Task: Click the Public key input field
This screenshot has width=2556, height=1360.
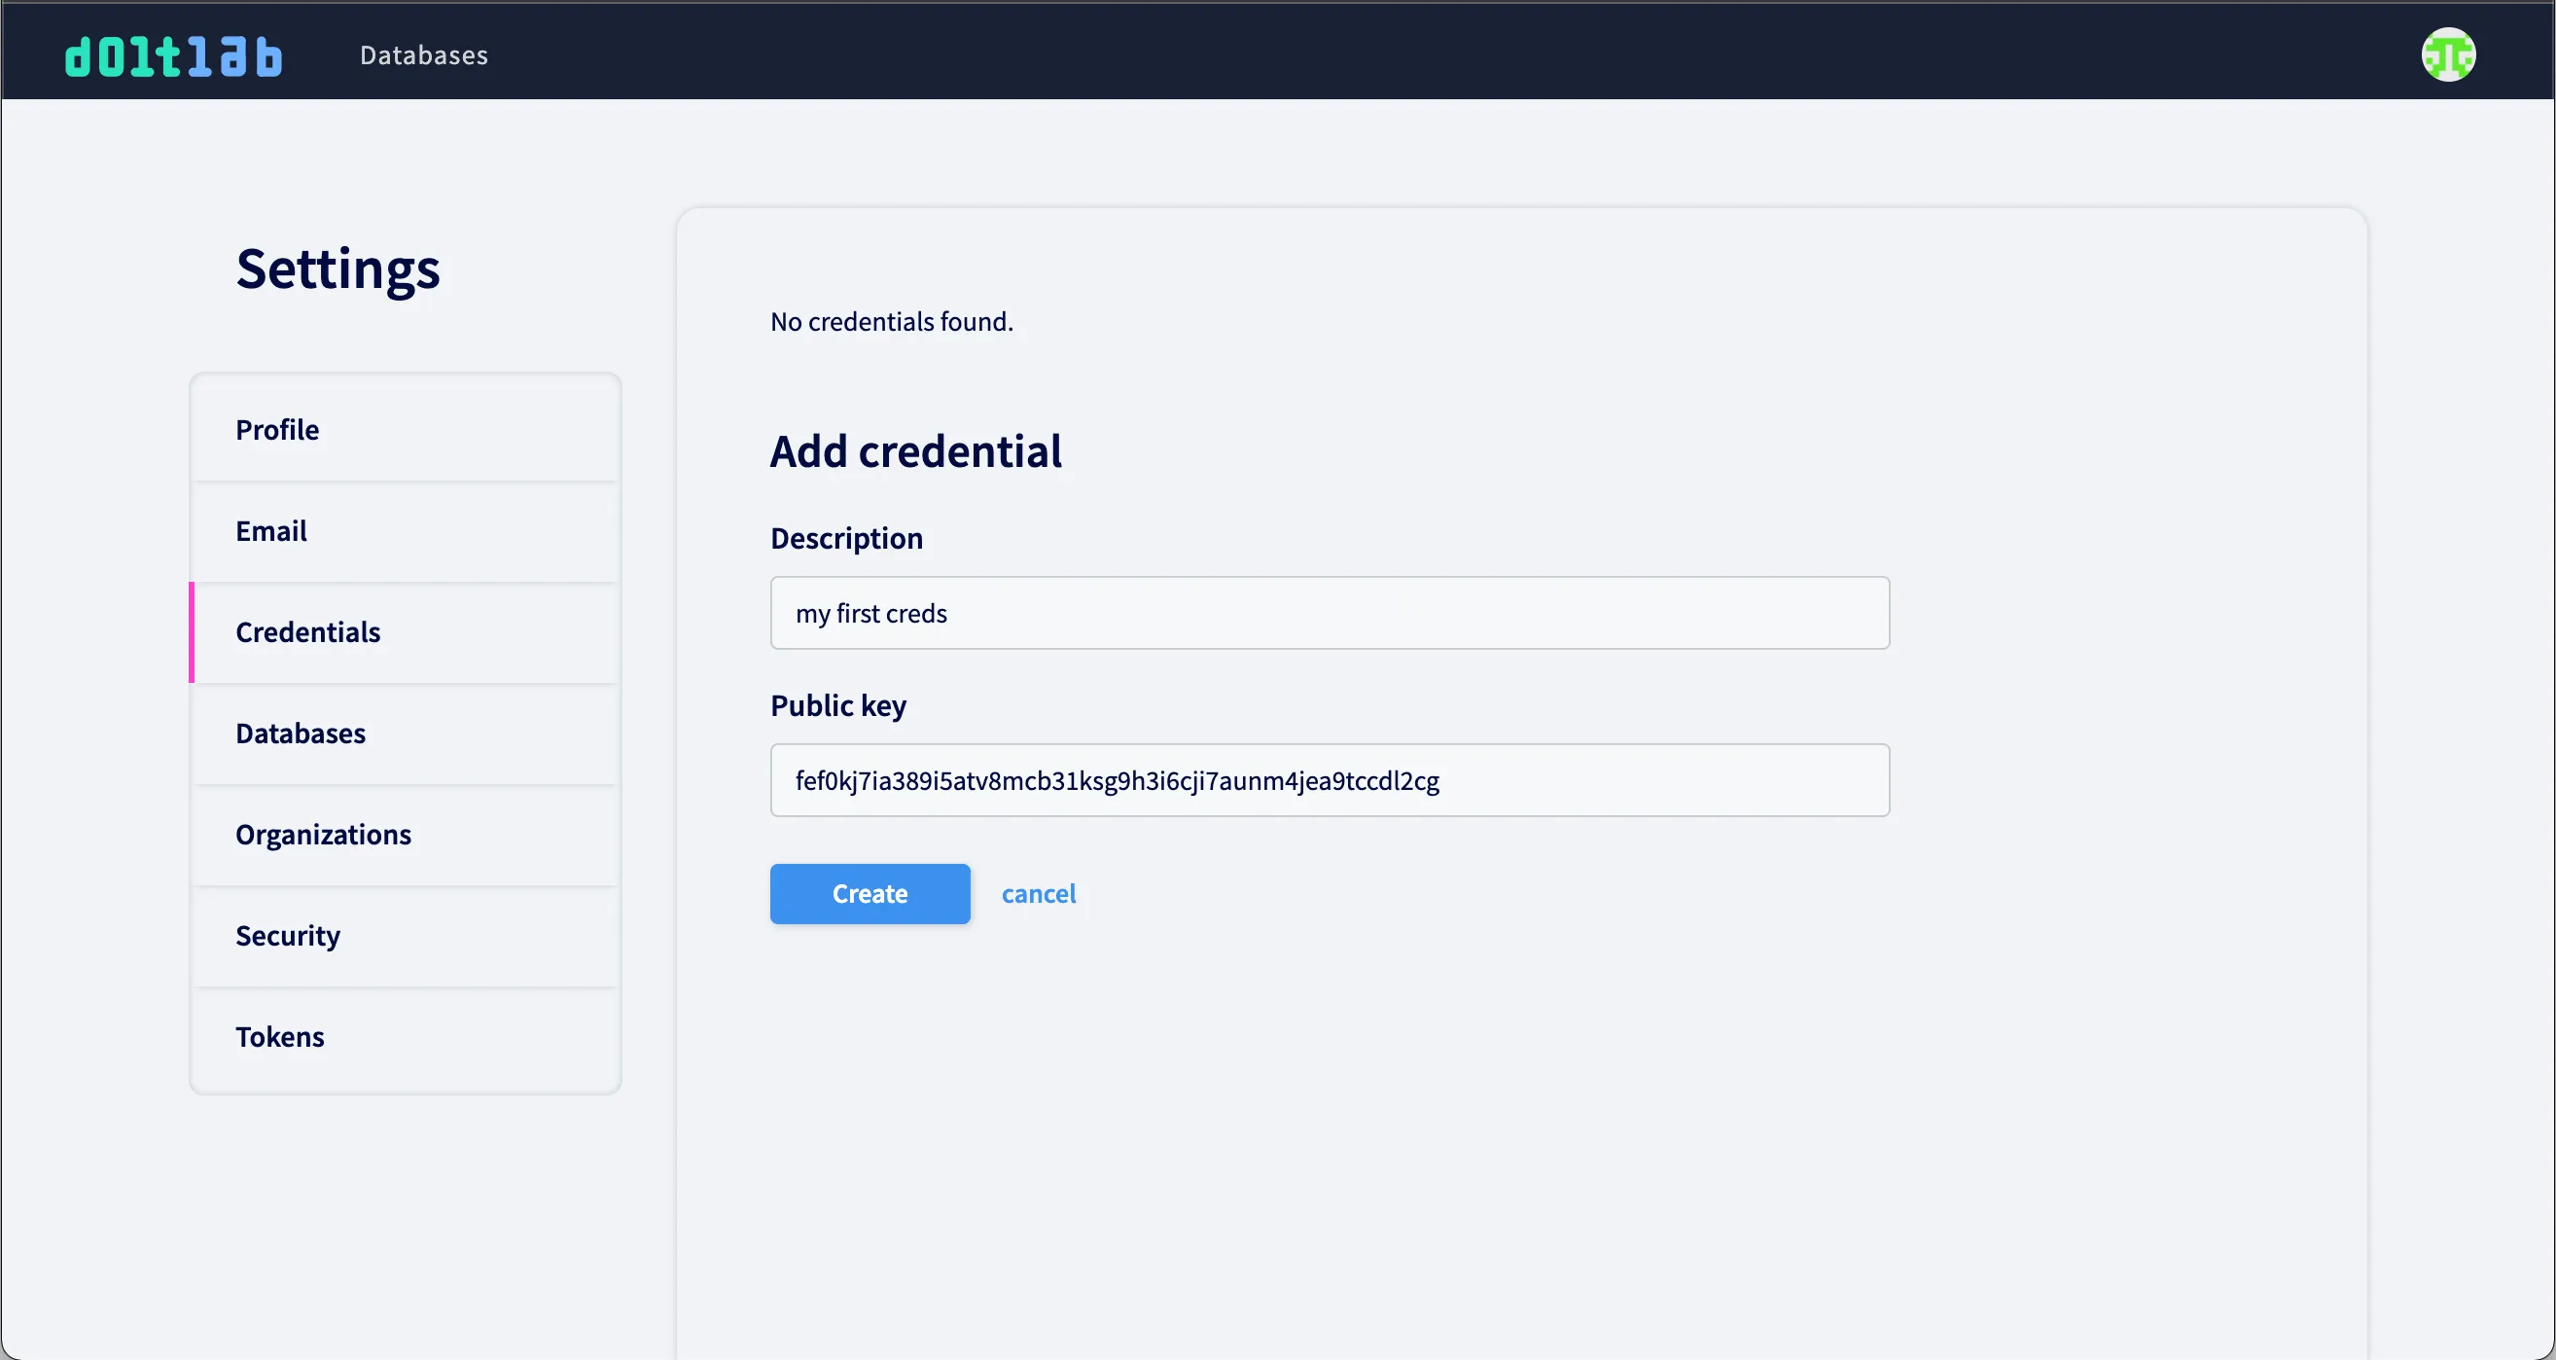Action: tap(1330, 780)
